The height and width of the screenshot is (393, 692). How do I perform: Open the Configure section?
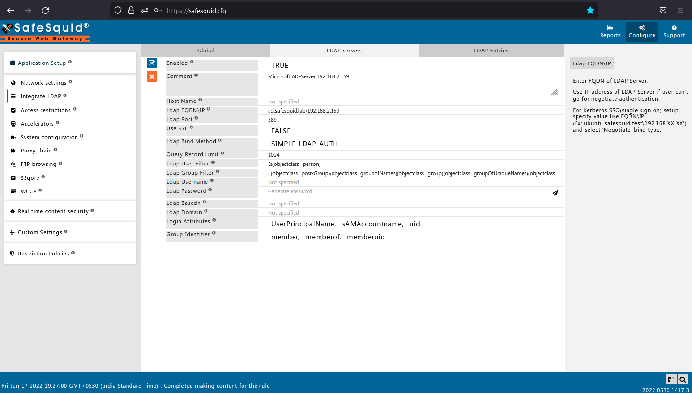(x=642, y=32)
